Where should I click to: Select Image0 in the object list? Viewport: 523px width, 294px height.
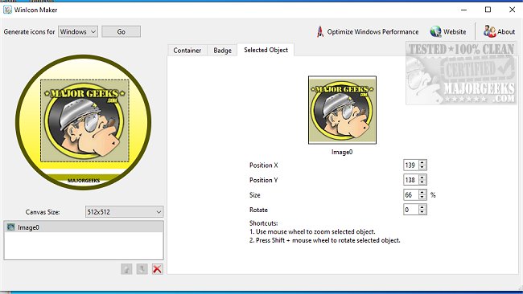(84, 227)
